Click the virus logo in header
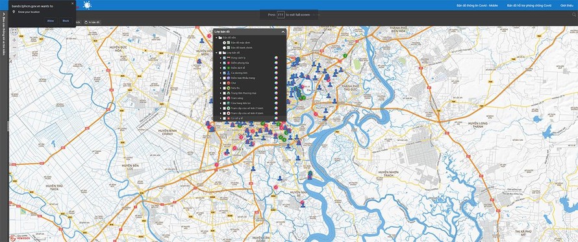The image size is (578, 242). point(88,5)
